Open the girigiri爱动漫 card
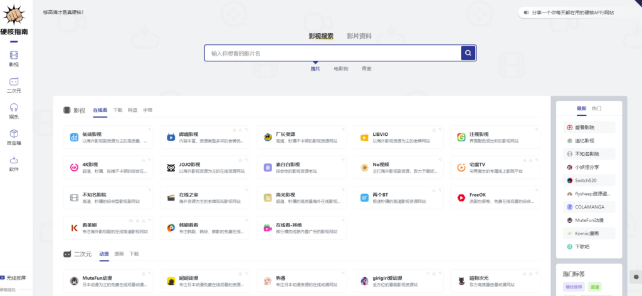Image resolution: width=642 pixels, height=296 pixels. [399, 281]
